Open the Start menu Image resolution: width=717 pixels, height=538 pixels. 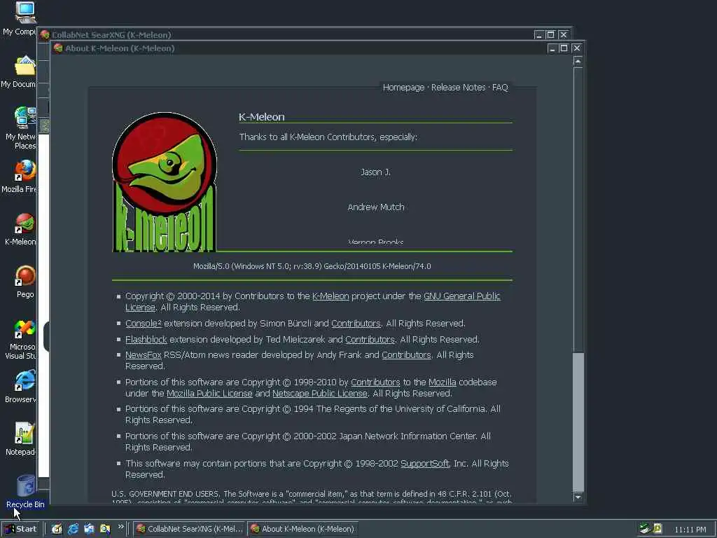pos(20,529)
